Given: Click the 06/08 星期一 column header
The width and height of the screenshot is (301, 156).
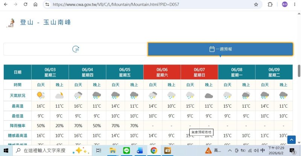Looking at the screenshot, I should point(237,72).
